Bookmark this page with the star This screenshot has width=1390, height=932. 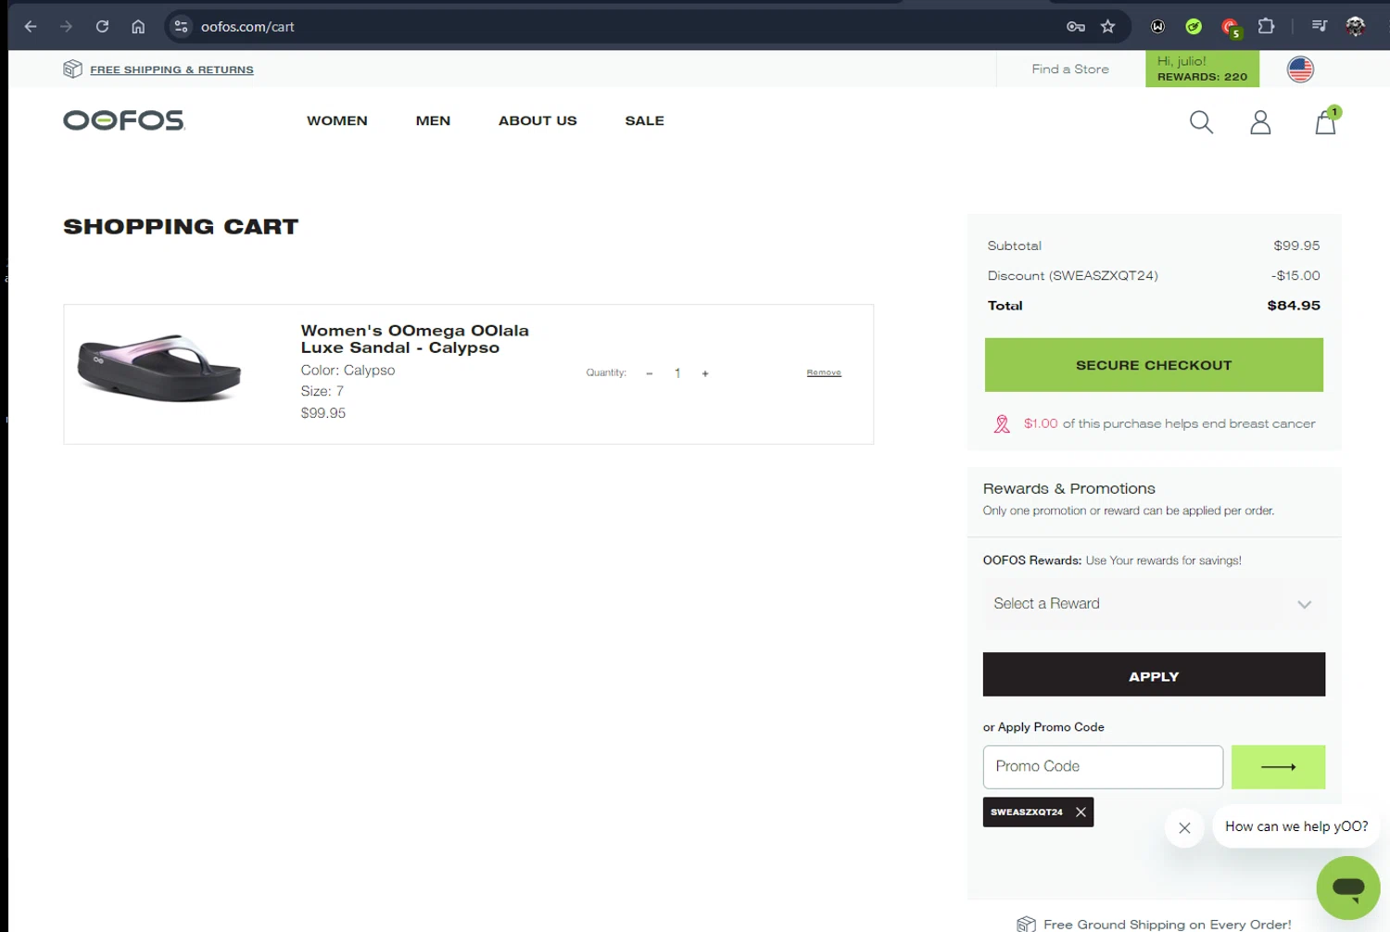click(x=1107, y=27)
